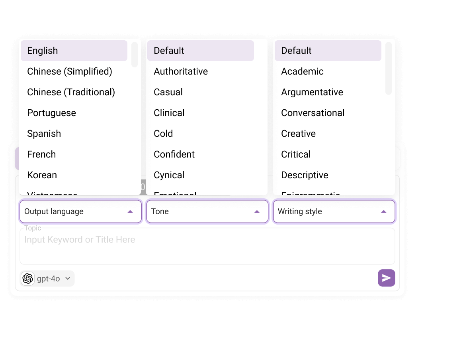Collapse the Output language dropdown
Viewport: 465px width, 345px height.
click(130, 211)
